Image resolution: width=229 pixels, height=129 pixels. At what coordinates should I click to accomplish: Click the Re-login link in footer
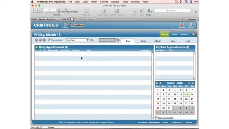pyautogui.click(x=189, y=123)
